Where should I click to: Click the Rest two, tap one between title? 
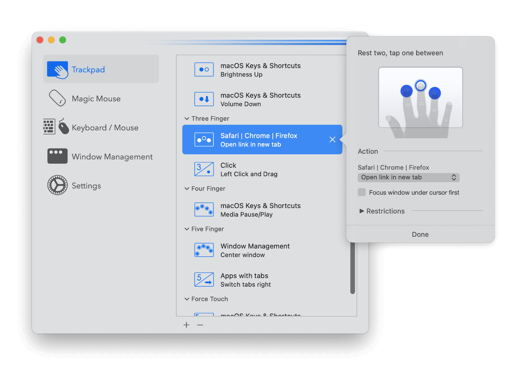click(400, 53)
